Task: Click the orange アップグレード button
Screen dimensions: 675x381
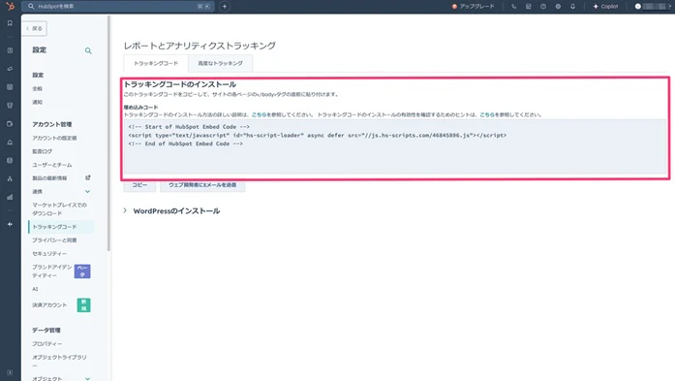Action: point(474,7)
